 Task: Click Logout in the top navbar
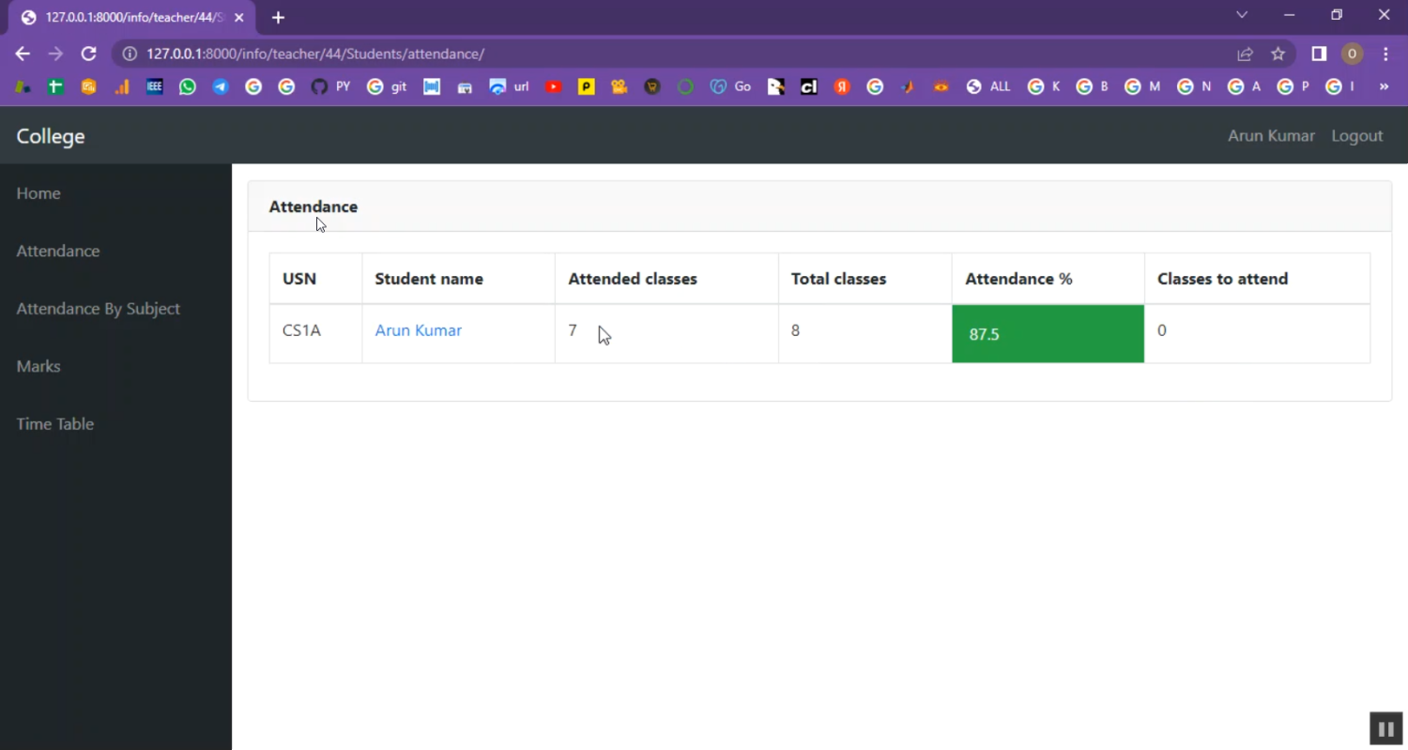1356,136
